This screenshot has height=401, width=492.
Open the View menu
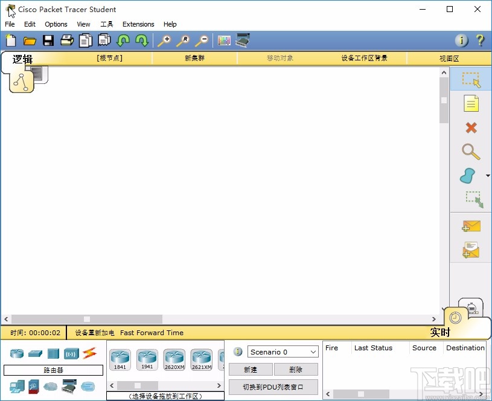[x=83, y=24]
